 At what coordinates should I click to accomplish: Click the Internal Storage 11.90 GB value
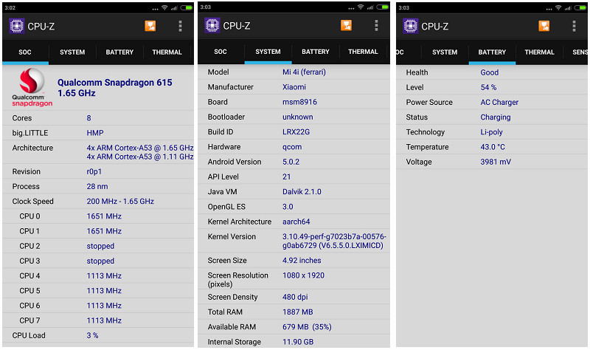coord(298,342)
